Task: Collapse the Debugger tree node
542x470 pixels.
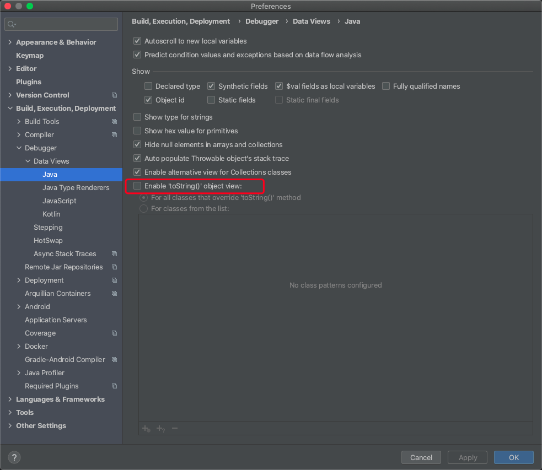Action: point(19,148)
